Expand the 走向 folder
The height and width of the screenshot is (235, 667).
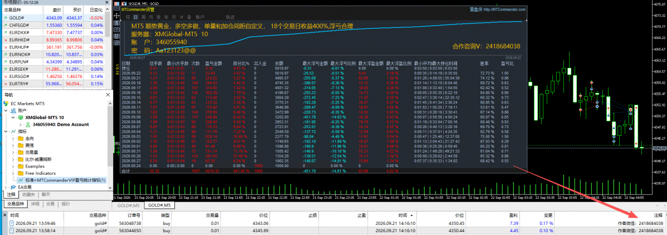[x=13, y=138]
